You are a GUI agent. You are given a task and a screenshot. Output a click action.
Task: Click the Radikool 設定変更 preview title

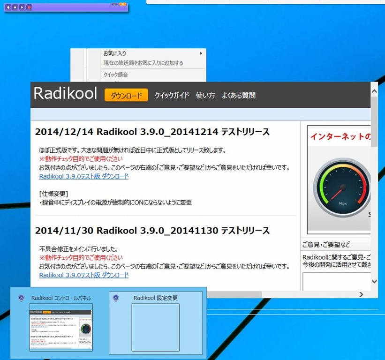point(155,298)
